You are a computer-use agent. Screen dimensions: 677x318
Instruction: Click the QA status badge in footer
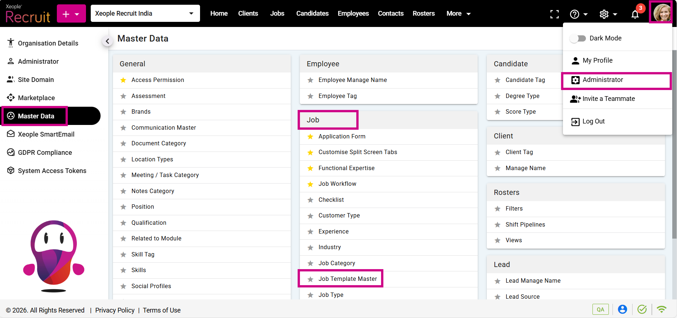pos(600,309)
